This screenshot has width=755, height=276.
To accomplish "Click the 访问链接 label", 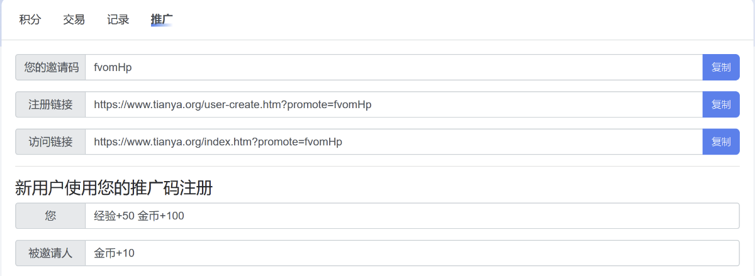I will [x=50, y=142].
